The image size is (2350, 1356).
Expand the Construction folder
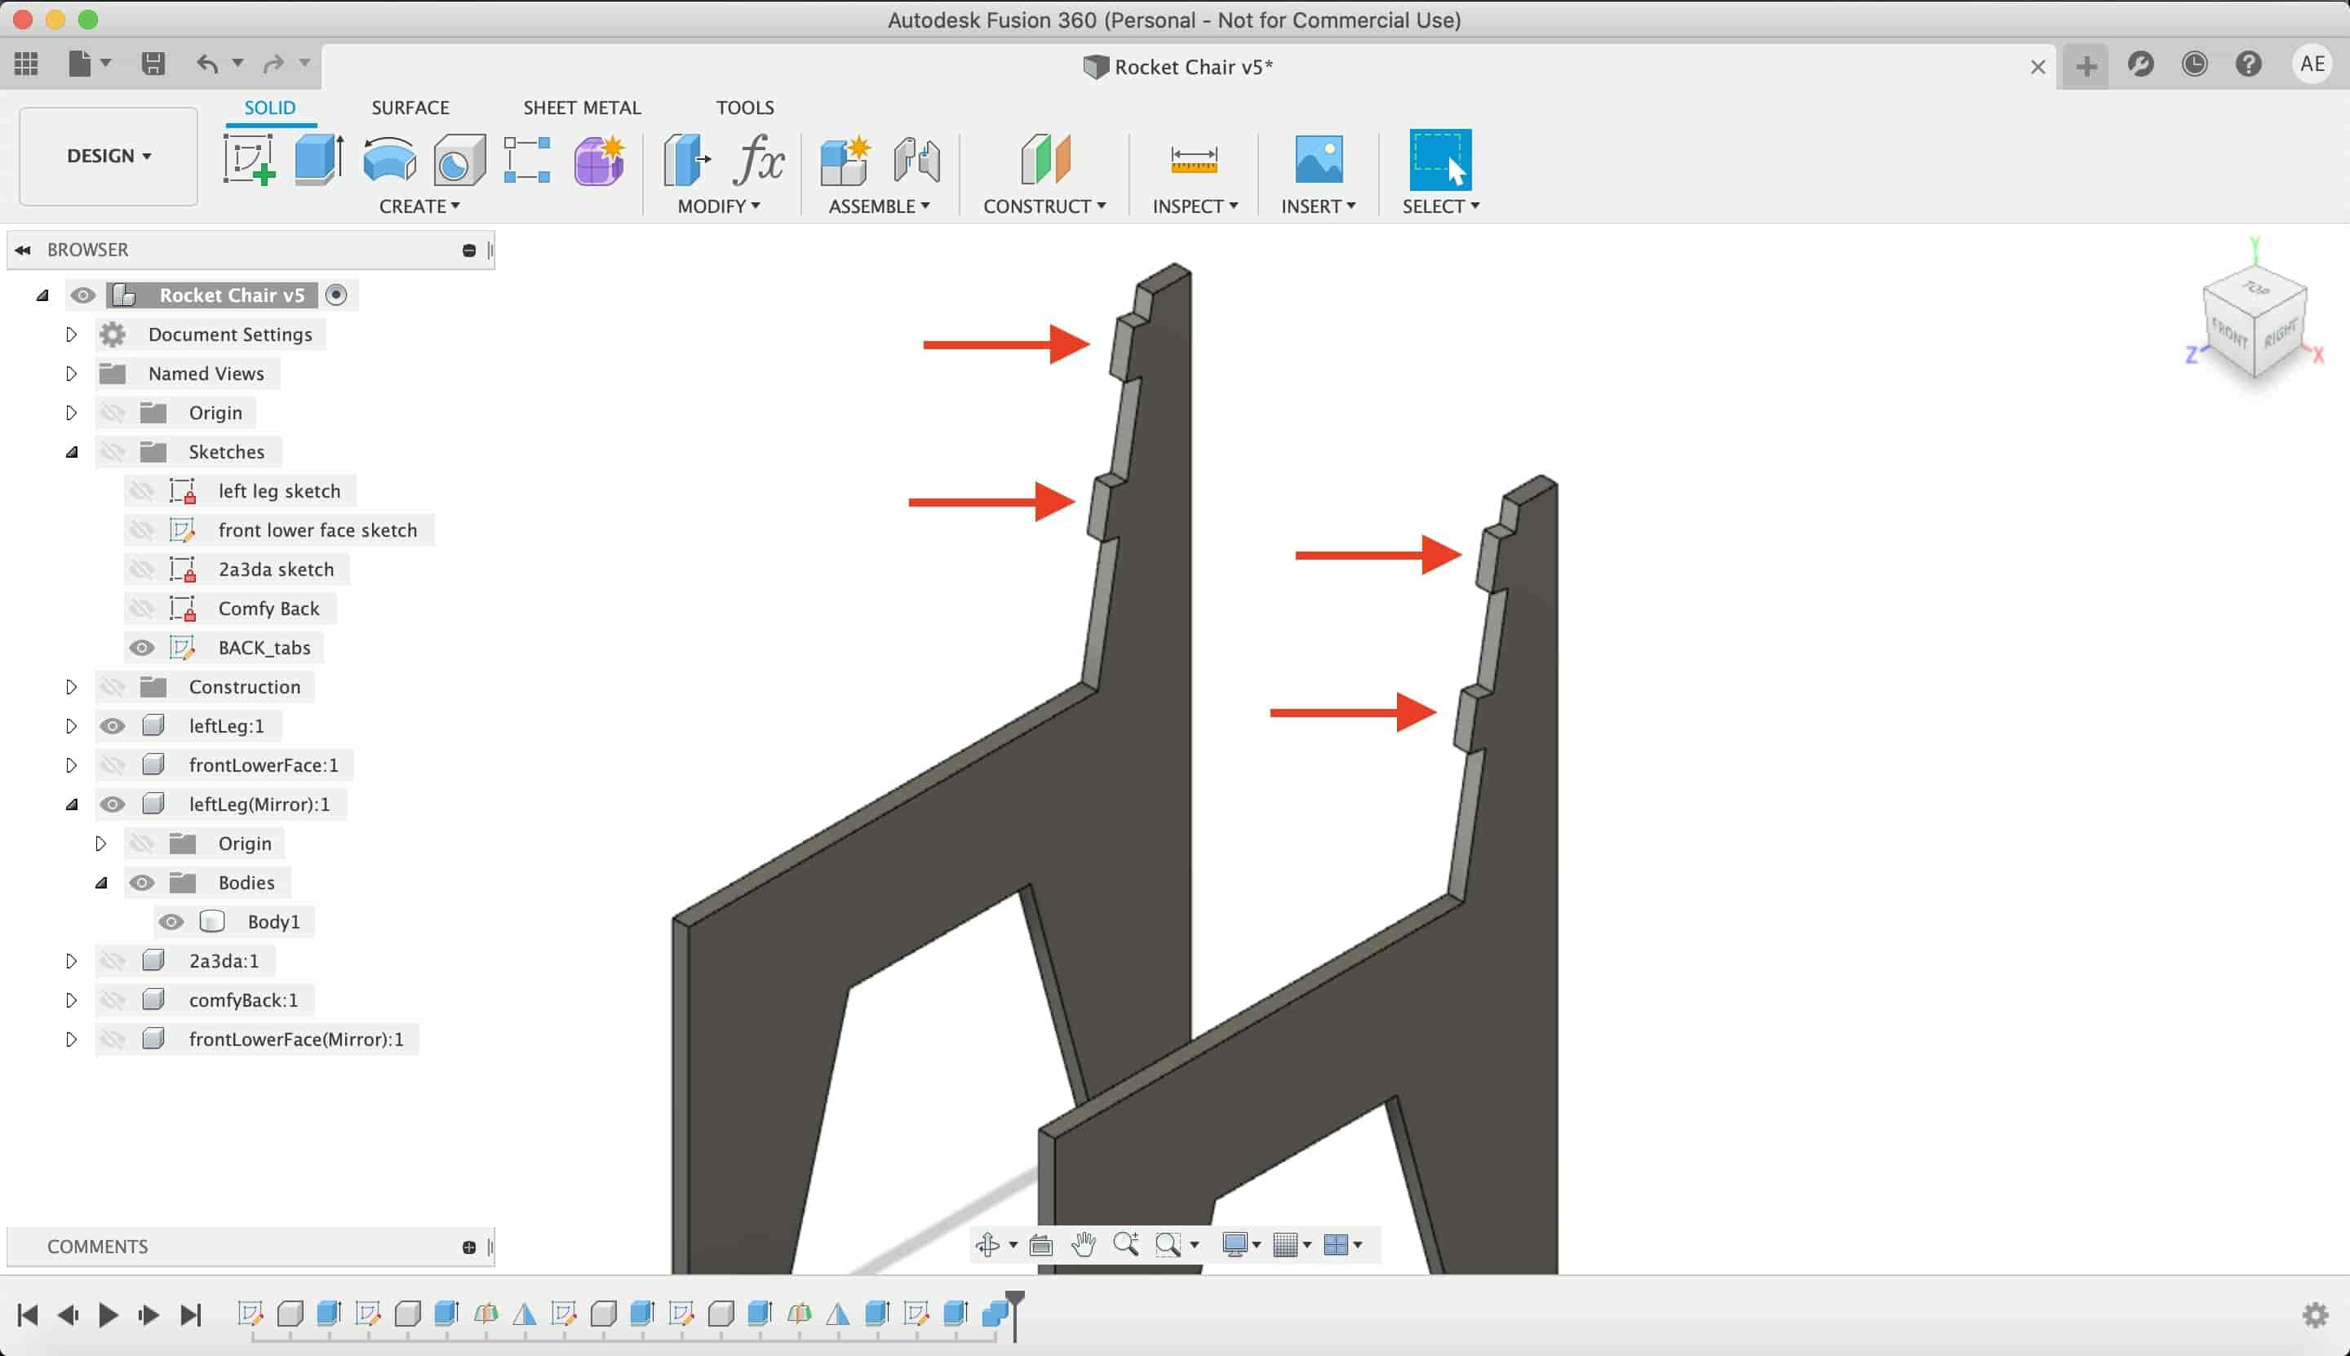[x=71, y=686]
